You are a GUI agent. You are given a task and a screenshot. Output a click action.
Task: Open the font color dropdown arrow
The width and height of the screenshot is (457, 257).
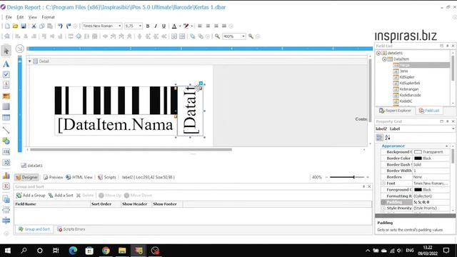pos(180,26)
